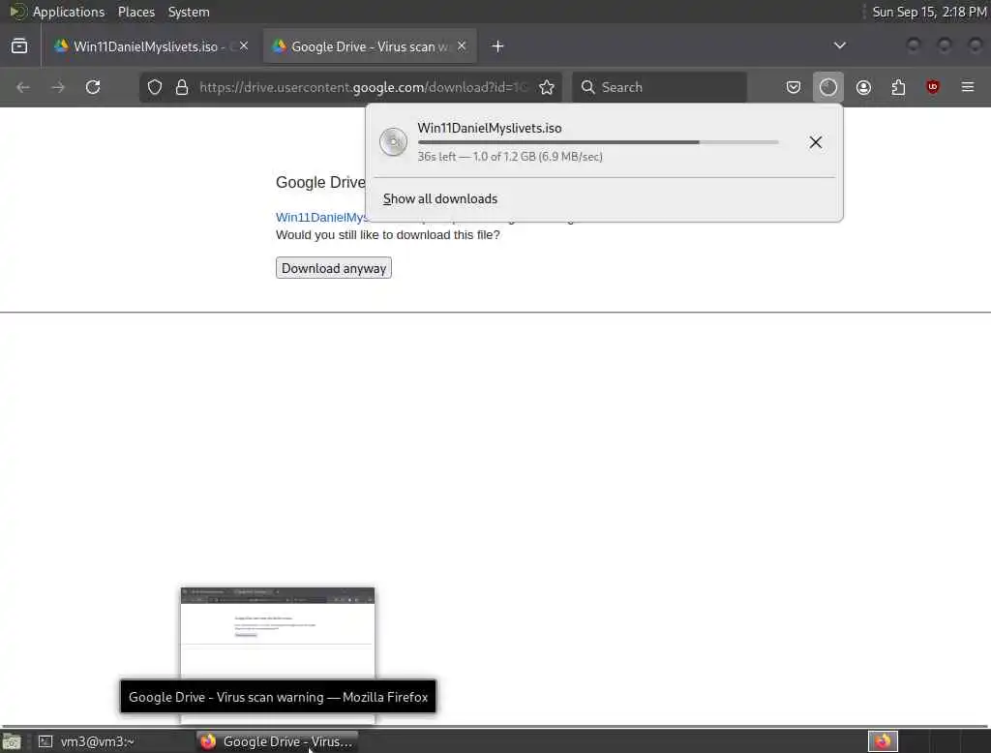Click the Firefox workspace switcher icon
The width and height of the screenshot is (991, 753).
click(883, 741)
